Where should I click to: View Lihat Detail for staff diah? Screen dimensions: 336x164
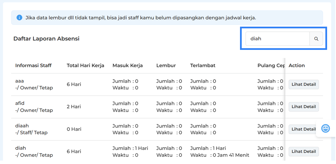coord(304,151)
